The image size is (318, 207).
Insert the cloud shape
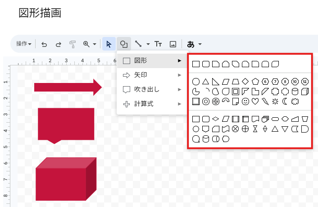(295, 101)
